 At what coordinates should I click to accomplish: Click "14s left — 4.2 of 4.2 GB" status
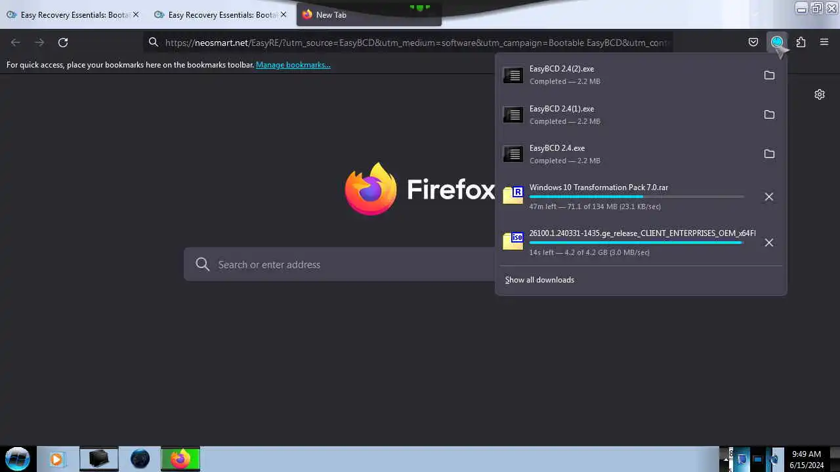pos(589,252)
